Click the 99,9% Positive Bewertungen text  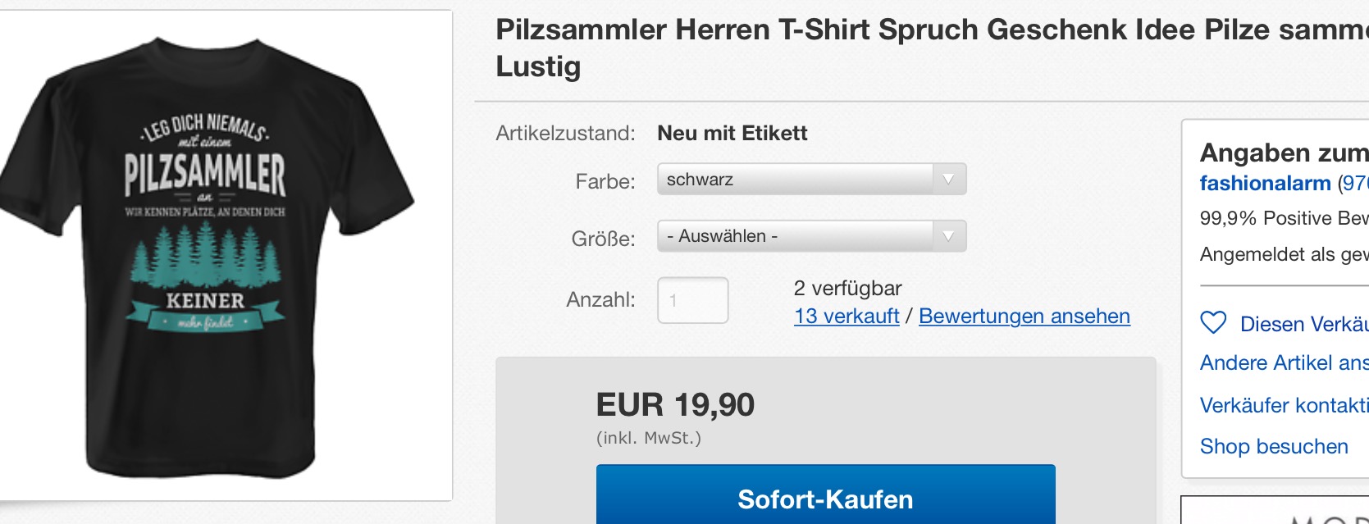pos(1284,218)
